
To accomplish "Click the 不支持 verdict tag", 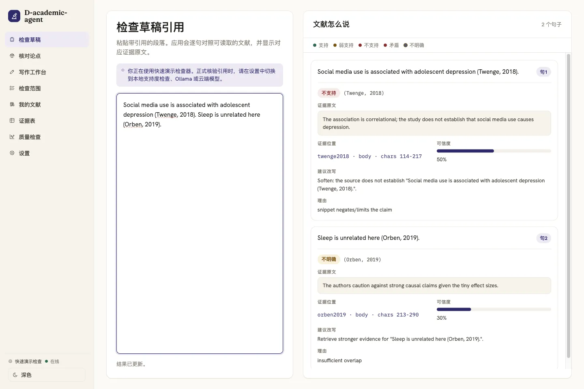I will [x=328, y=93].
